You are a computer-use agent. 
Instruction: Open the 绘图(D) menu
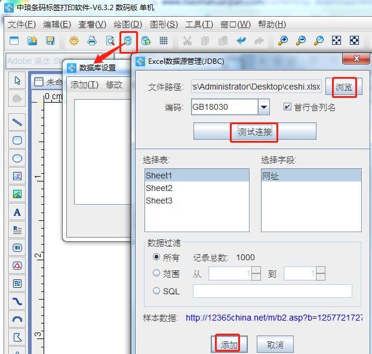tap(128, 24)
